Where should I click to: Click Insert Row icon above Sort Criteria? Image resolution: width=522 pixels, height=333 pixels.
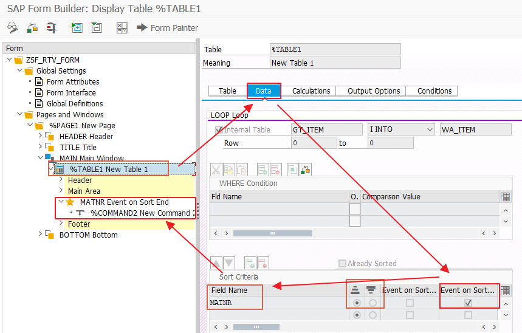click(250, 263)
